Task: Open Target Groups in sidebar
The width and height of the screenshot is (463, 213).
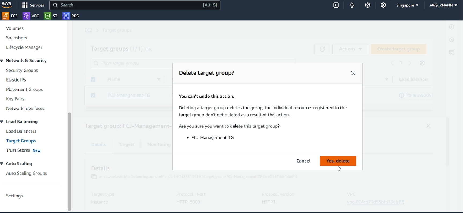Action: point(21,141)
